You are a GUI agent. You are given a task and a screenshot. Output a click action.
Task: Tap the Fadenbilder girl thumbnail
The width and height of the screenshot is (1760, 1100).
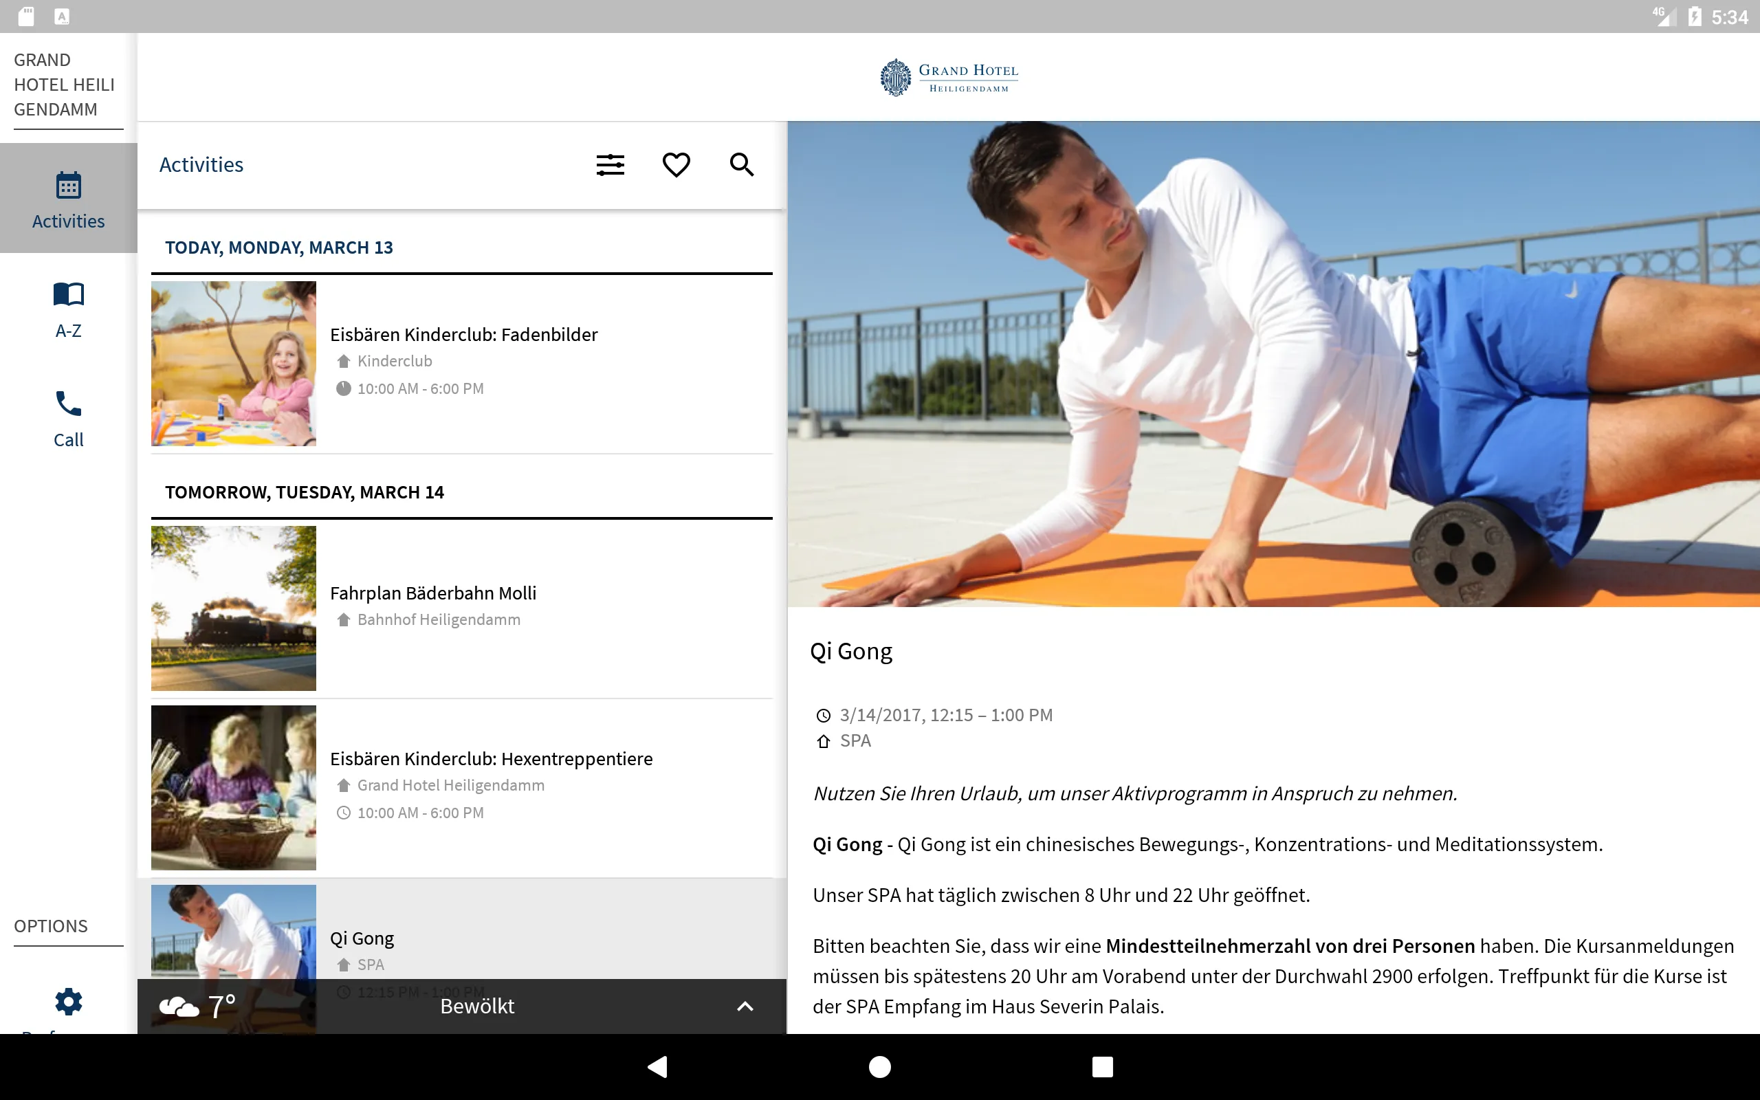point(234,363)
